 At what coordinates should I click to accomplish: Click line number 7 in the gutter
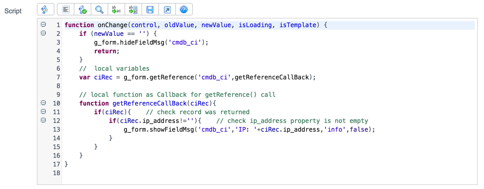[58, 77]
